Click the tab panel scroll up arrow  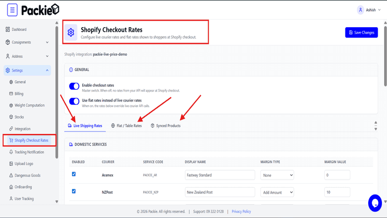376,123
